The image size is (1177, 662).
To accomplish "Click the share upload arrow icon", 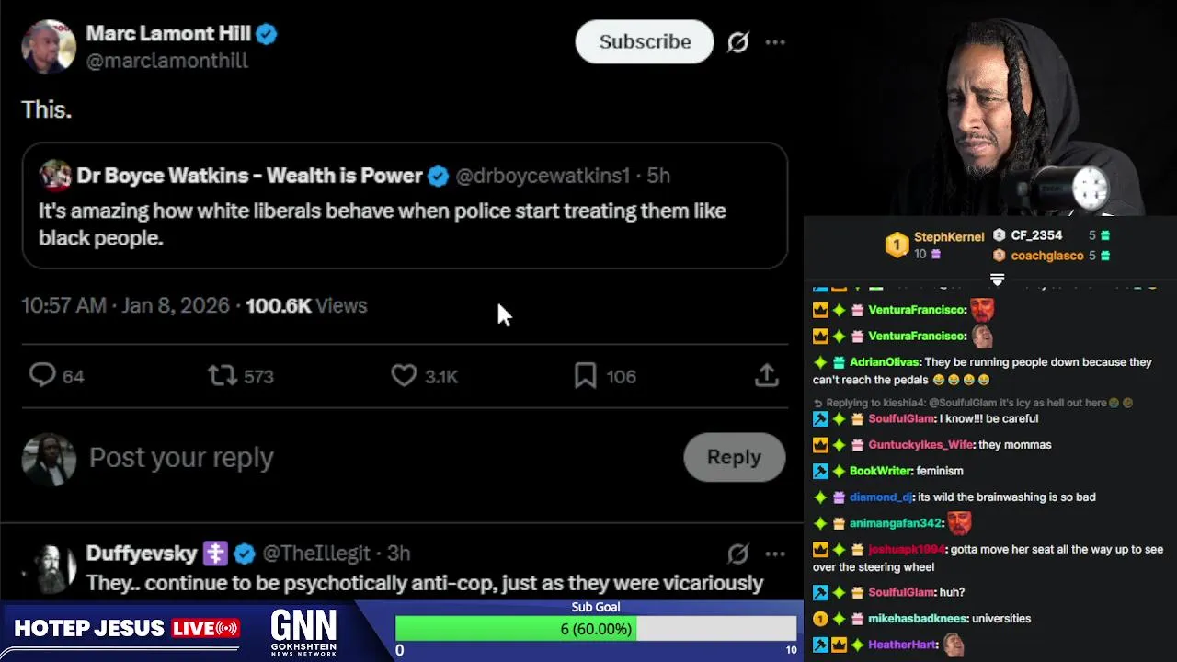I will pyautogui.click(x=767, y=375).
